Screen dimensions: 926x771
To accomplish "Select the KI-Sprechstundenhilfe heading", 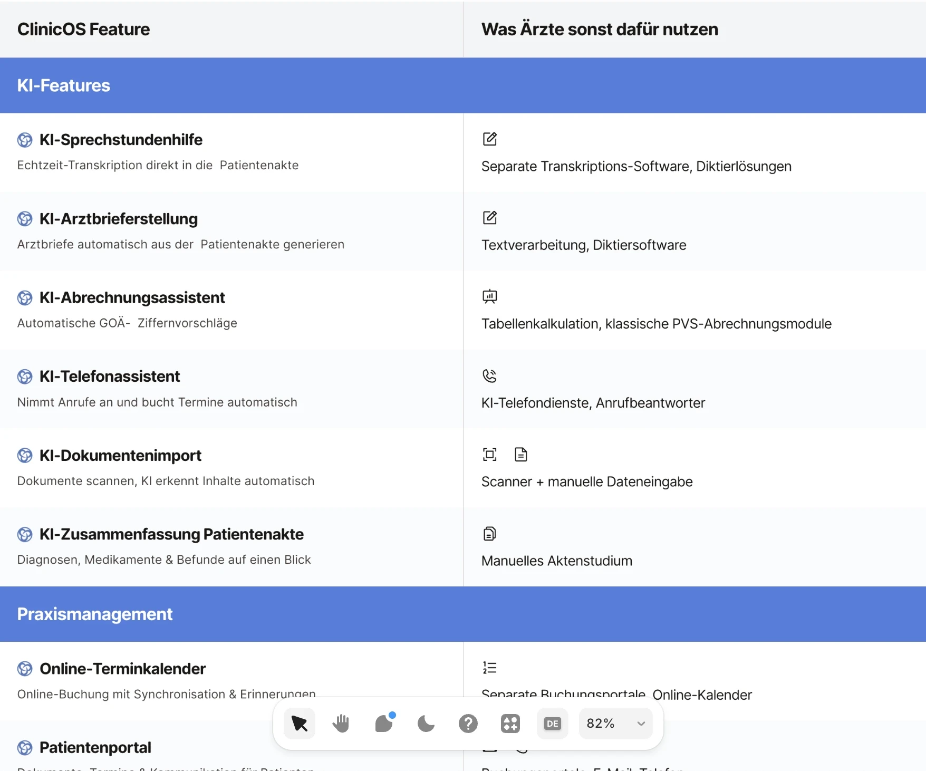I will pyautogui.click(x=121, y=140).
